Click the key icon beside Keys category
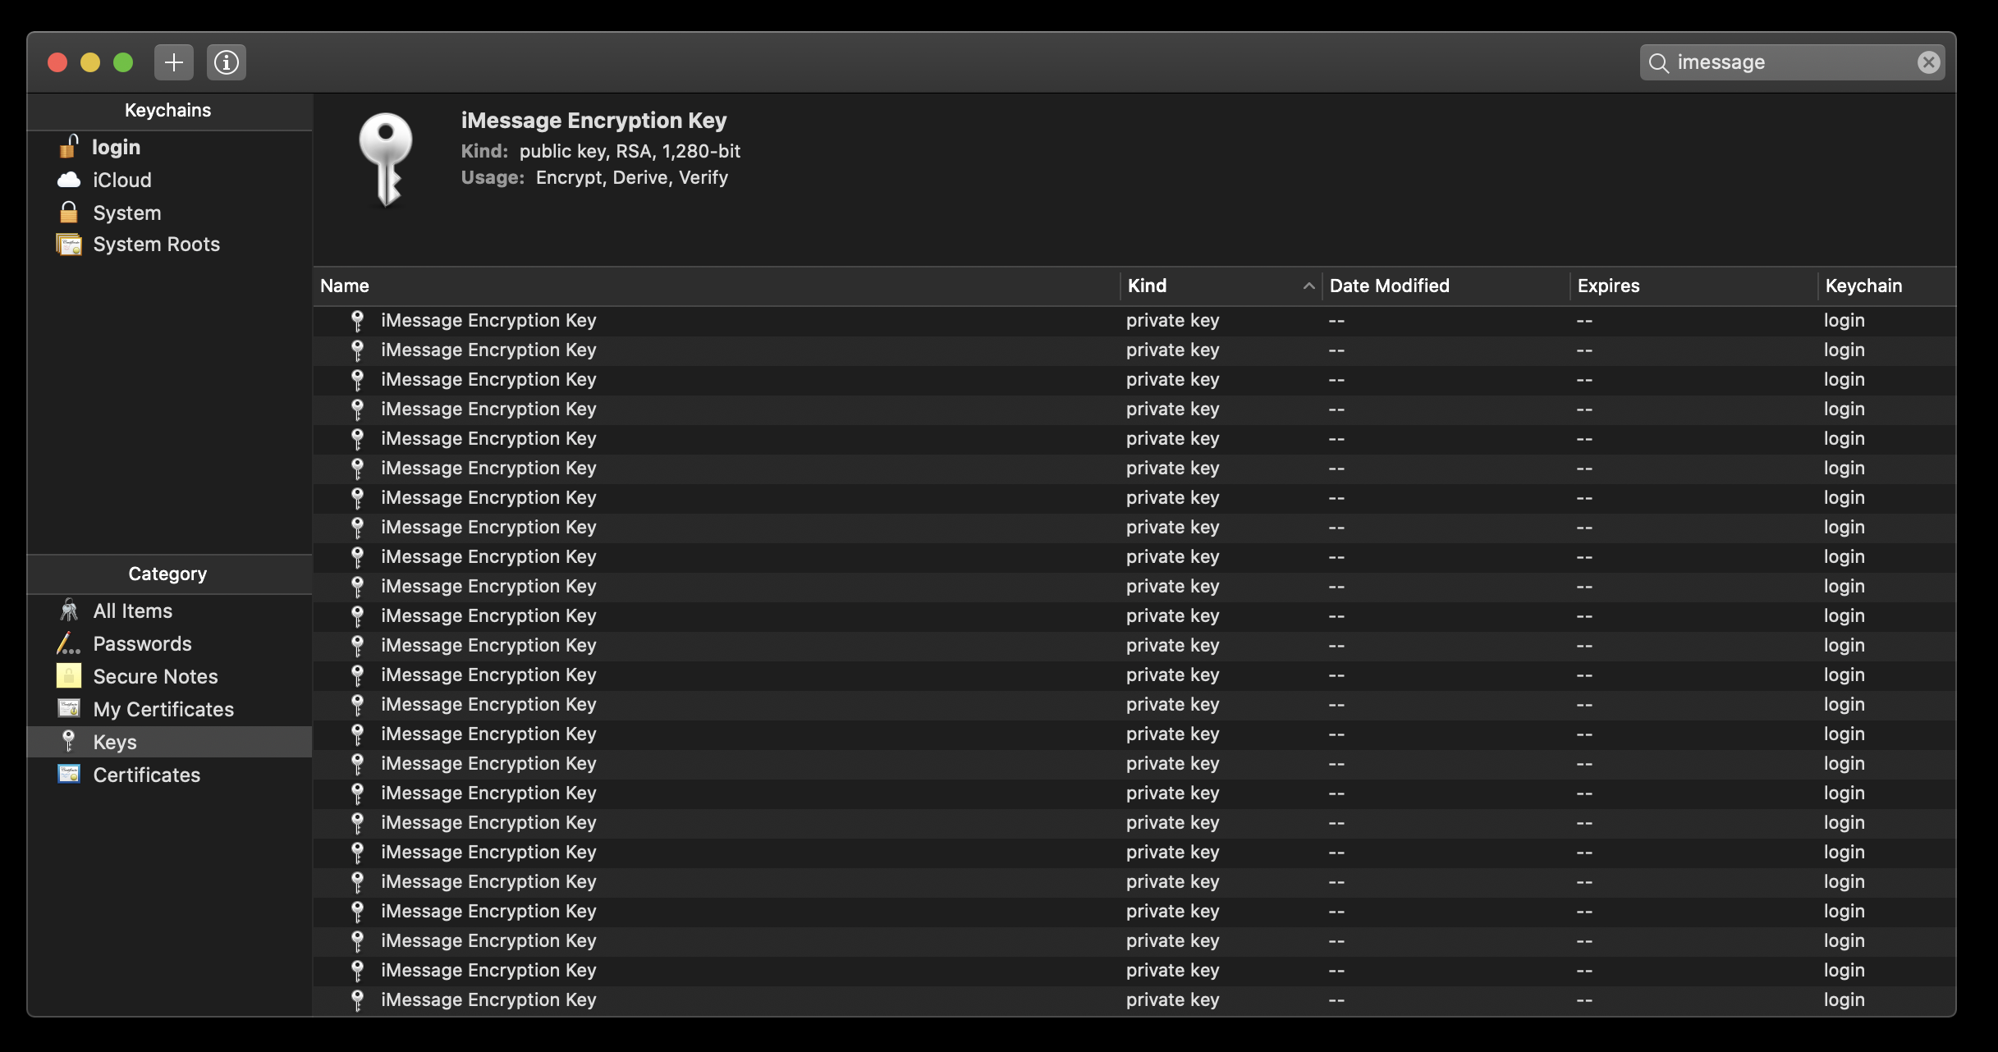Screen dimensions: 1998x1052 click(69, 741)
